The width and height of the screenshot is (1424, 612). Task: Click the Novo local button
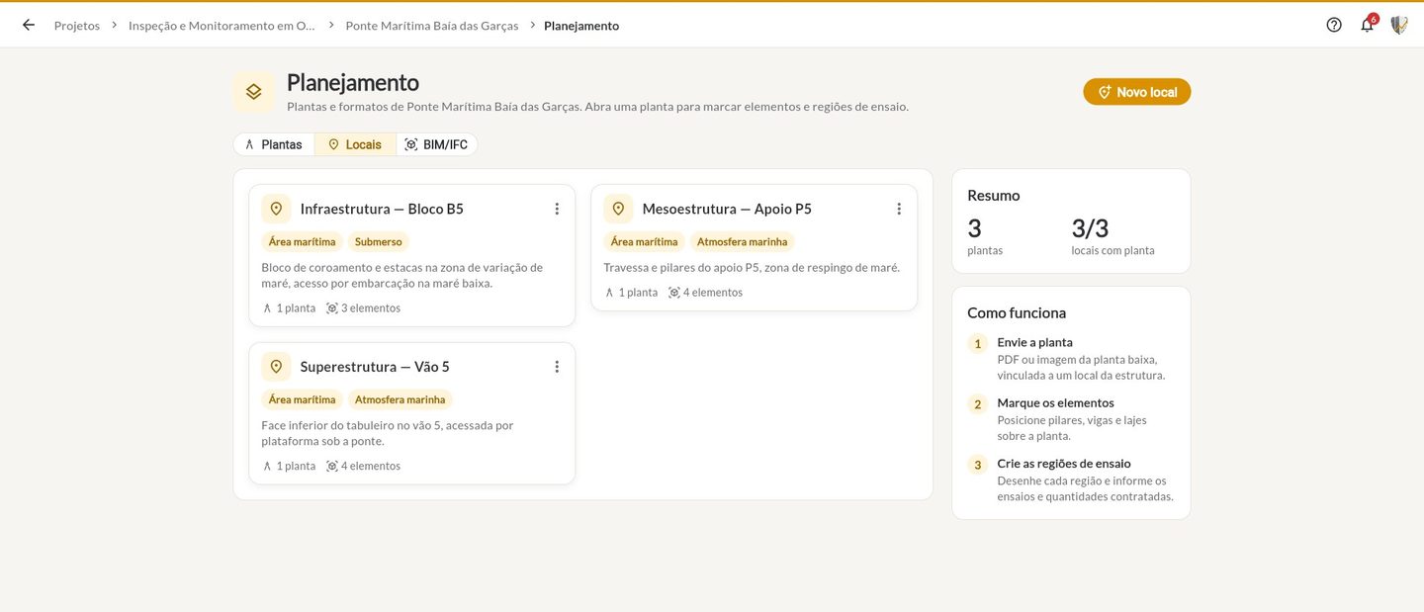(x=1137, y=92)
